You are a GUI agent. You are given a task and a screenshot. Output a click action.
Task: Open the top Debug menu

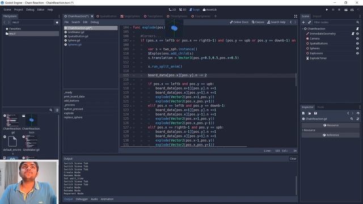[x=30, y=10]
